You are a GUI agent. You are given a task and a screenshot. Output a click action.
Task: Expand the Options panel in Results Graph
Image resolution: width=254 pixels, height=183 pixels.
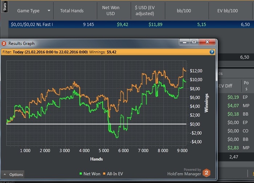click(x=13, y=174)
